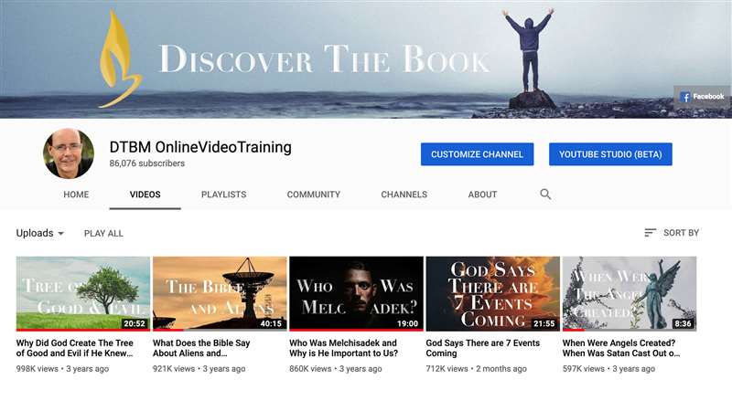
Task: Select the Playlists tab
Action: click(223, 195)
